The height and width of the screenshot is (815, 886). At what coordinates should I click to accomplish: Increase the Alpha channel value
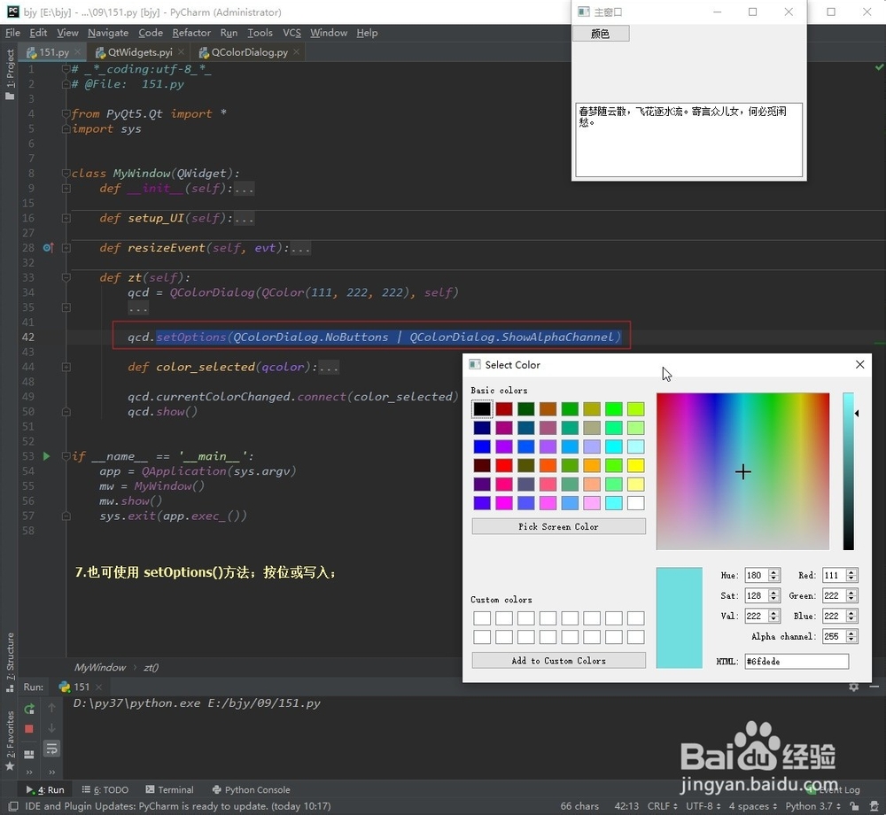[x=852, y=633]
